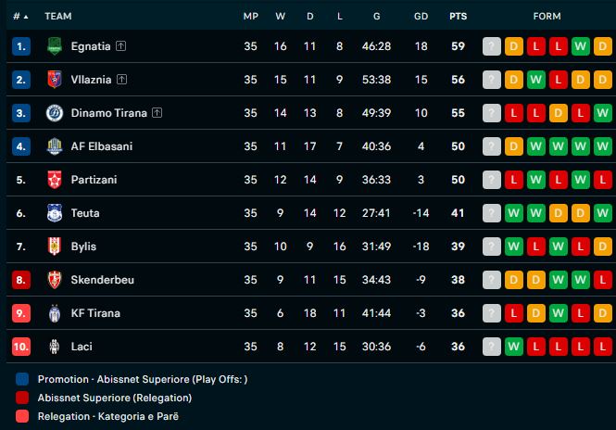This screenshot has height=430, width=616.
Task: Click promotion arrow icon beside Dinamo Tirana
Action: 157,113
